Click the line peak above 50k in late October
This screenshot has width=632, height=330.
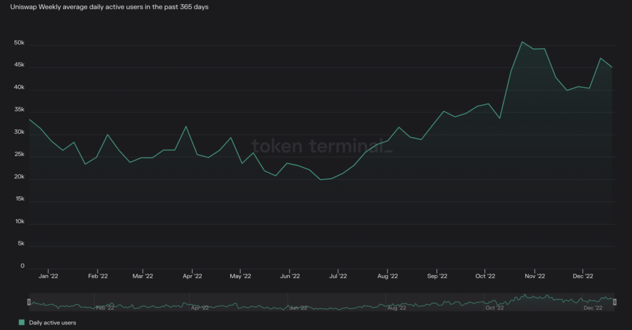coord(522,42)
